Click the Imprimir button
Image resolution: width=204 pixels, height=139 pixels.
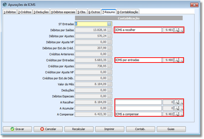tap(110, 129)
